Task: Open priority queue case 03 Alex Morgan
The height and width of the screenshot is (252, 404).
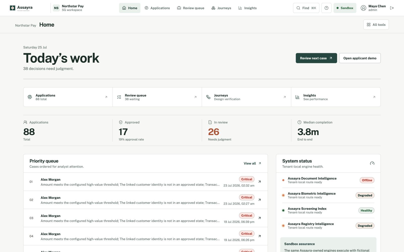Action: (x=145, y=218)
